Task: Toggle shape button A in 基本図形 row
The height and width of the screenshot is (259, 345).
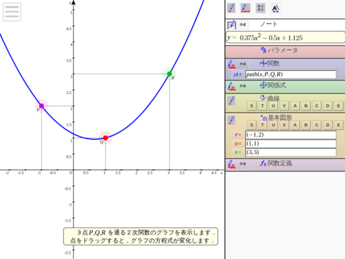Action: click(295, 125)
